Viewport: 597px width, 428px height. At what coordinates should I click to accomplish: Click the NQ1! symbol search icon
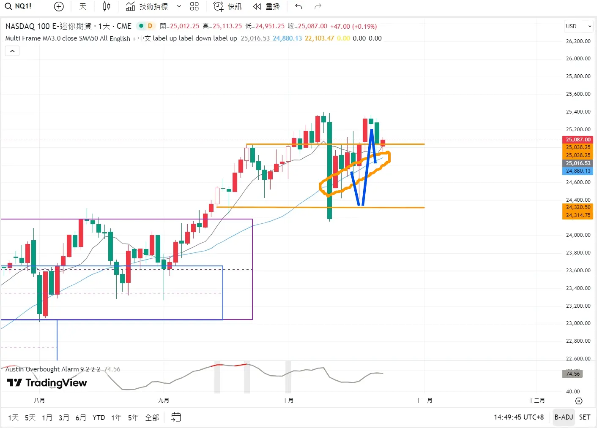click(8, 6)
